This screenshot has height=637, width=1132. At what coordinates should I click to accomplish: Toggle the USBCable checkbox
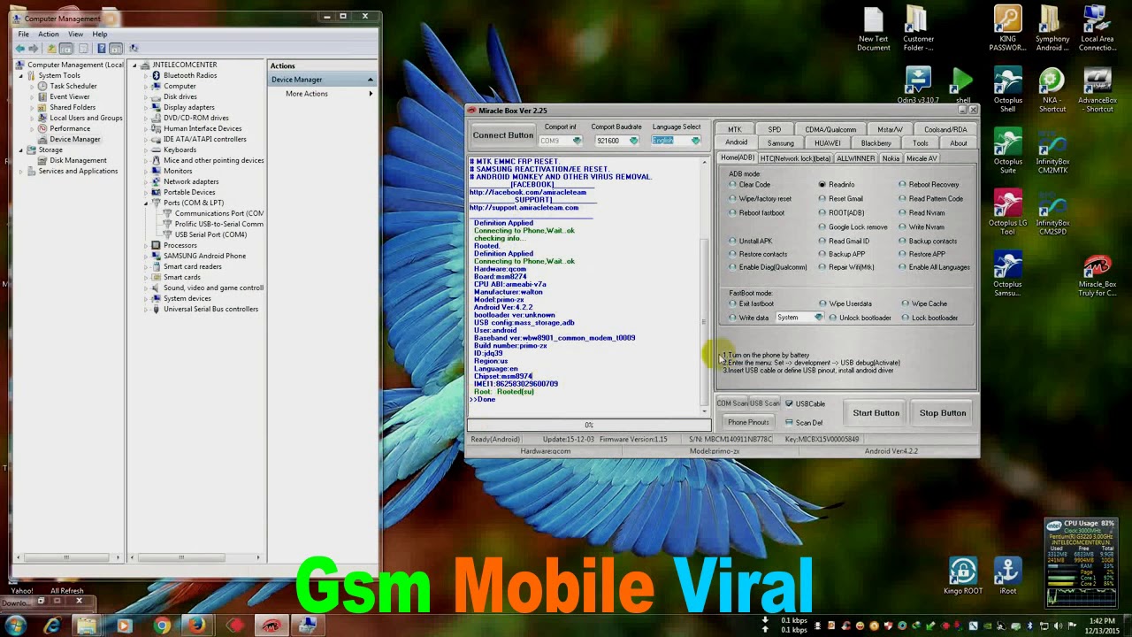805,404
